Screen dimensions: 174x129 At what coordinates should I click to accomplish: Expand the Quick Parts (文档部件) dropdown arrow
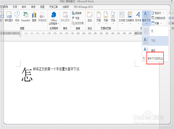[x=130, y=24]
